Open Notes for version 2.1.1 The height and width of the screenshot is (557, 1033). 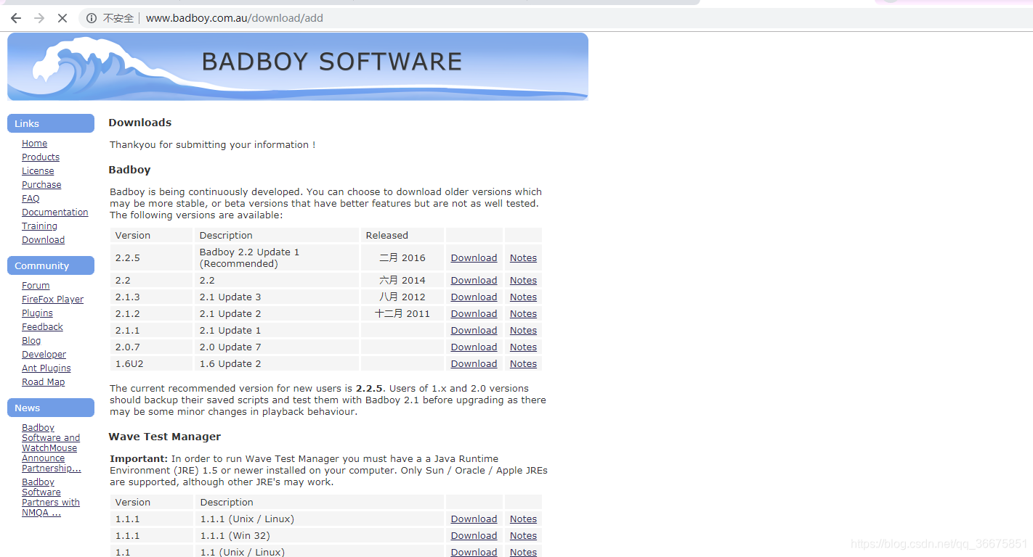pos(523,331)
